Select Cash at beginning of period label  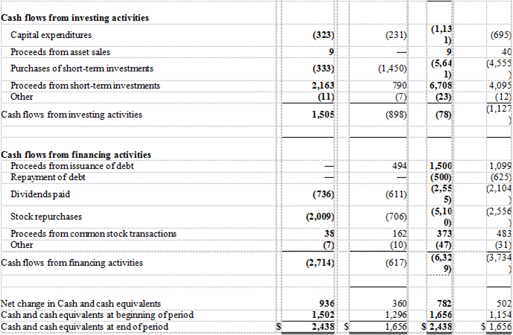point(97,315)
